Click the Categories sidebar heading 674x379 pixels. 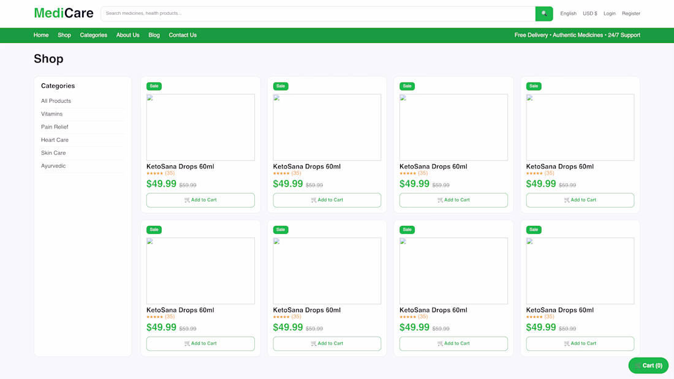58,86
